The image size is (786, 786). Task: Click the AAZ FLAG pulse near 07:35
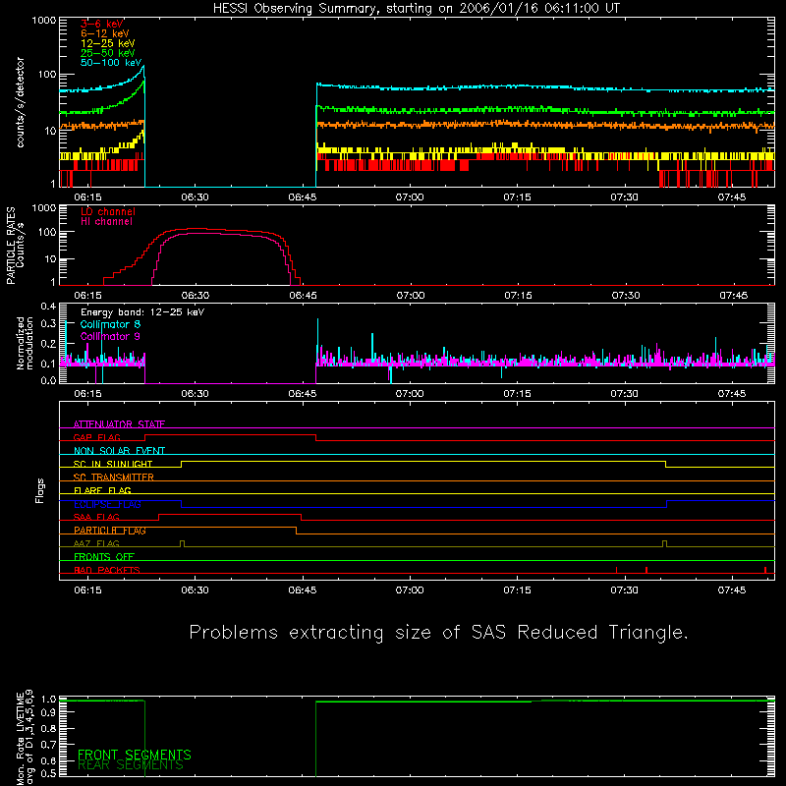pyautogui.click(x=665, y=544)
